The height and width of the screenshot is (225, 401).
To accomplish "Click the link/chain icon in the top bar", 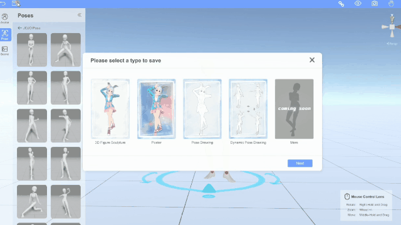I will pyautogui.click(x=341, y=4).
